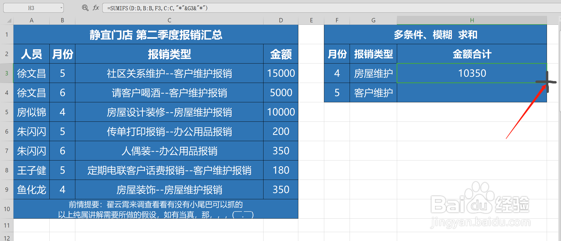Viewport: 561px width, 241px height.
Task: Select row 3 header
Action: (x=7, y=73)
